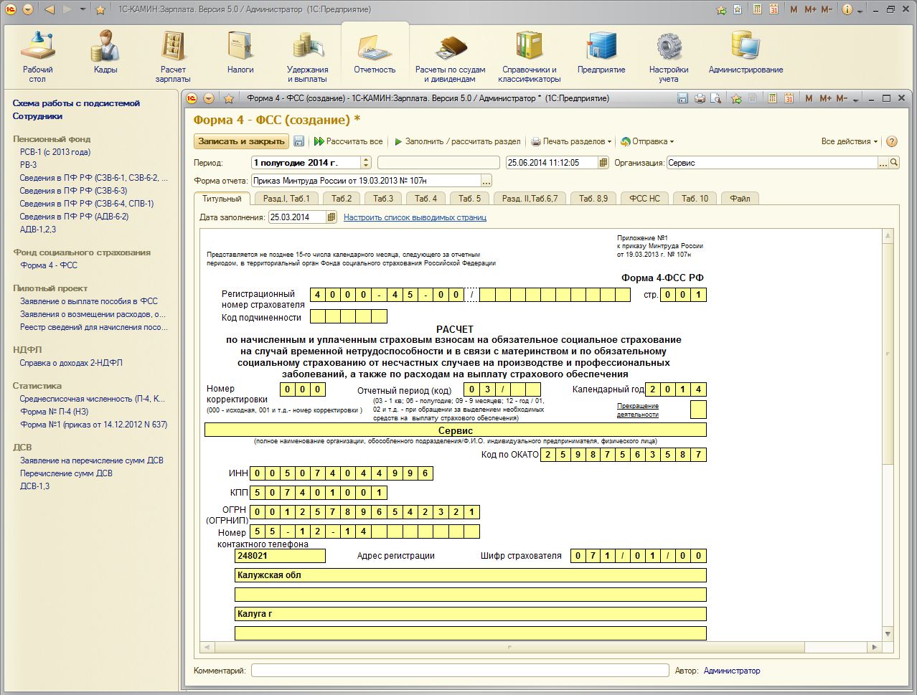Switch to the ФСС НС tab
This screenshot has height=695, width=917.
644,199
